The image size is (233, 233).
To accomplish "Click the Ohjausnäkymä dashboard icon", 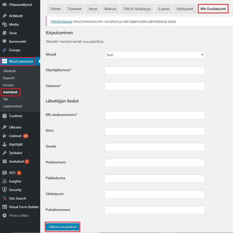I will pos(5,5).
